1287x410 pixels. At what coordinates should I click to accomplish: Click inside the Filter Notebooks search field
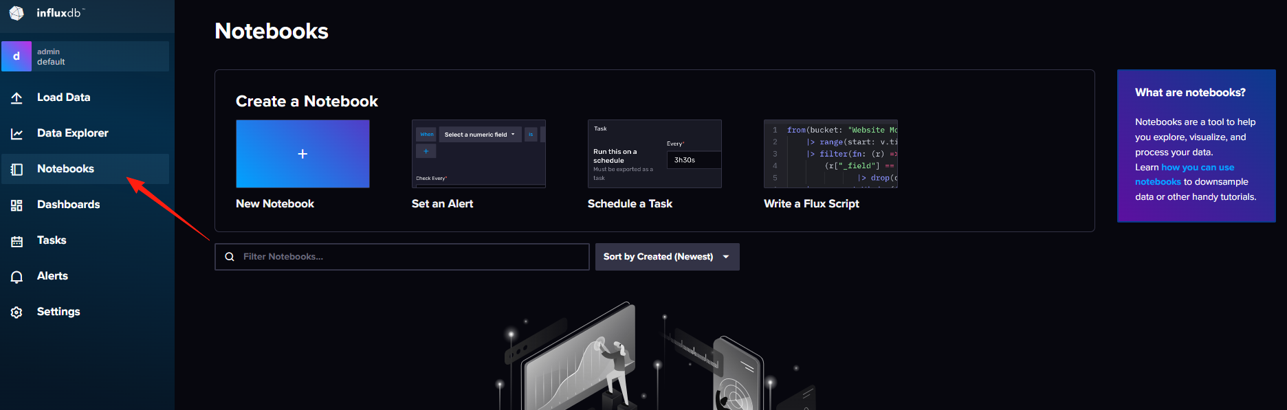pyautogui.click(x=402, y=257)
